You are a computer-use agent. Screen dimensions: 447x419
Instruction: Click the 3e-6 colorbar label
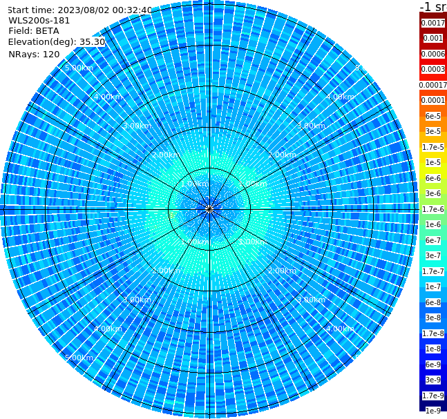coord(433,194)
